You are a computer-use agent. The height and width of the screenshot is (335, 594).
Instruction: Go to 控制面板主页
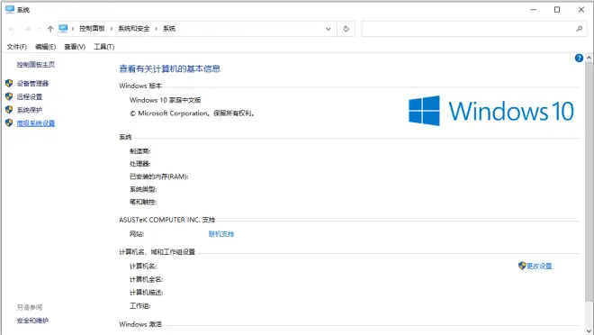pos(36,65)
